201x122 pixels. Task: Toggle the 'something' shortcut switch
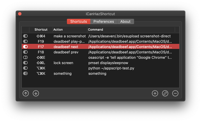point(25,73)
